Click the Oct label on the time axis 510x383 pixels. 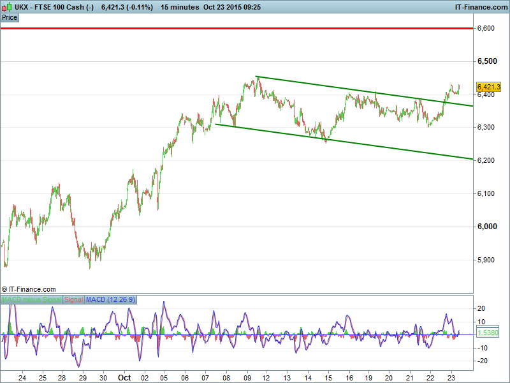124,377
